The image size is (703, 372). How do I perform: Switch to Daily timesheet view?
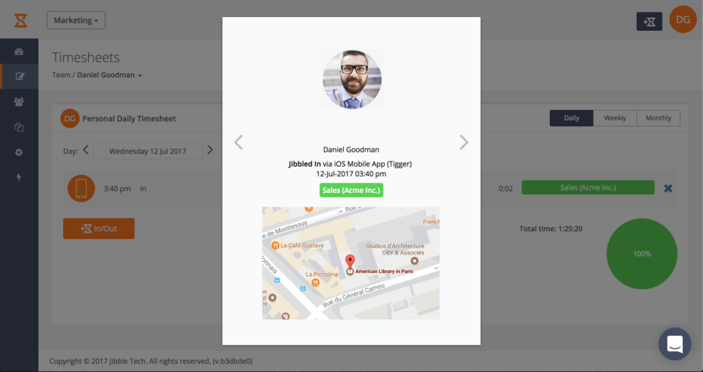571,118
